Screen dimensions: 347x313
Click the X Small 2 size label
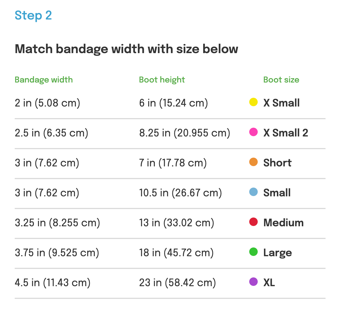pos(285,133)
